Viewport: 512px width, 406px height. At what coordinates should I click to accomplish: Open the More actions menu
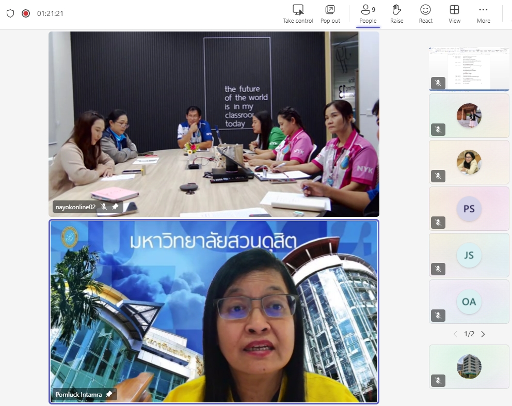pyautogui.click(x=483, y=14)
